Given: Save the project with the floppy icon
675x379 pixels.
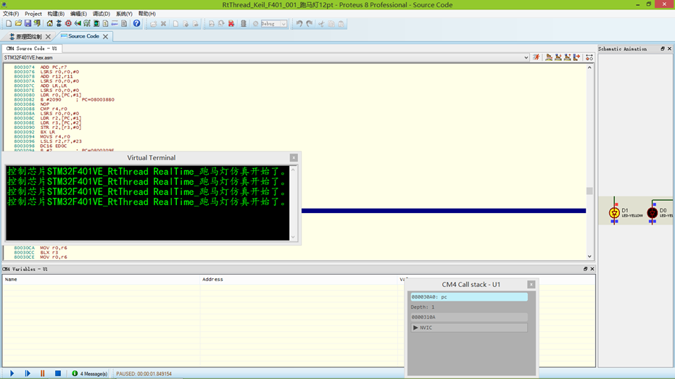Looking at the screenshot, I should (28, 23).
